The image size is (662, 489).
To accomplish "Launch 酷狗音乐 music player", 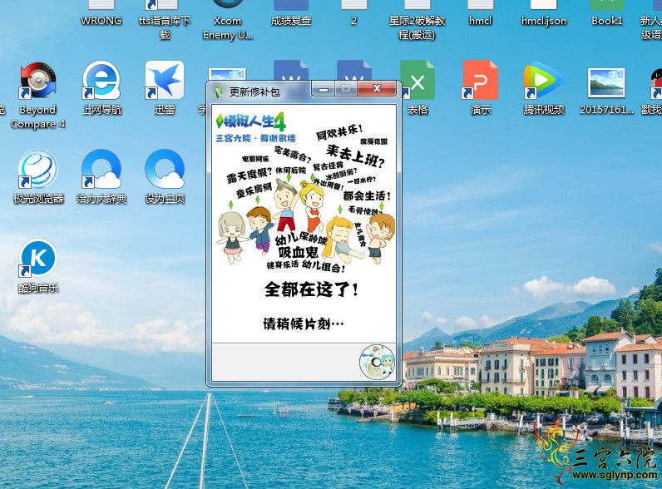I will (x=38, y=266).
